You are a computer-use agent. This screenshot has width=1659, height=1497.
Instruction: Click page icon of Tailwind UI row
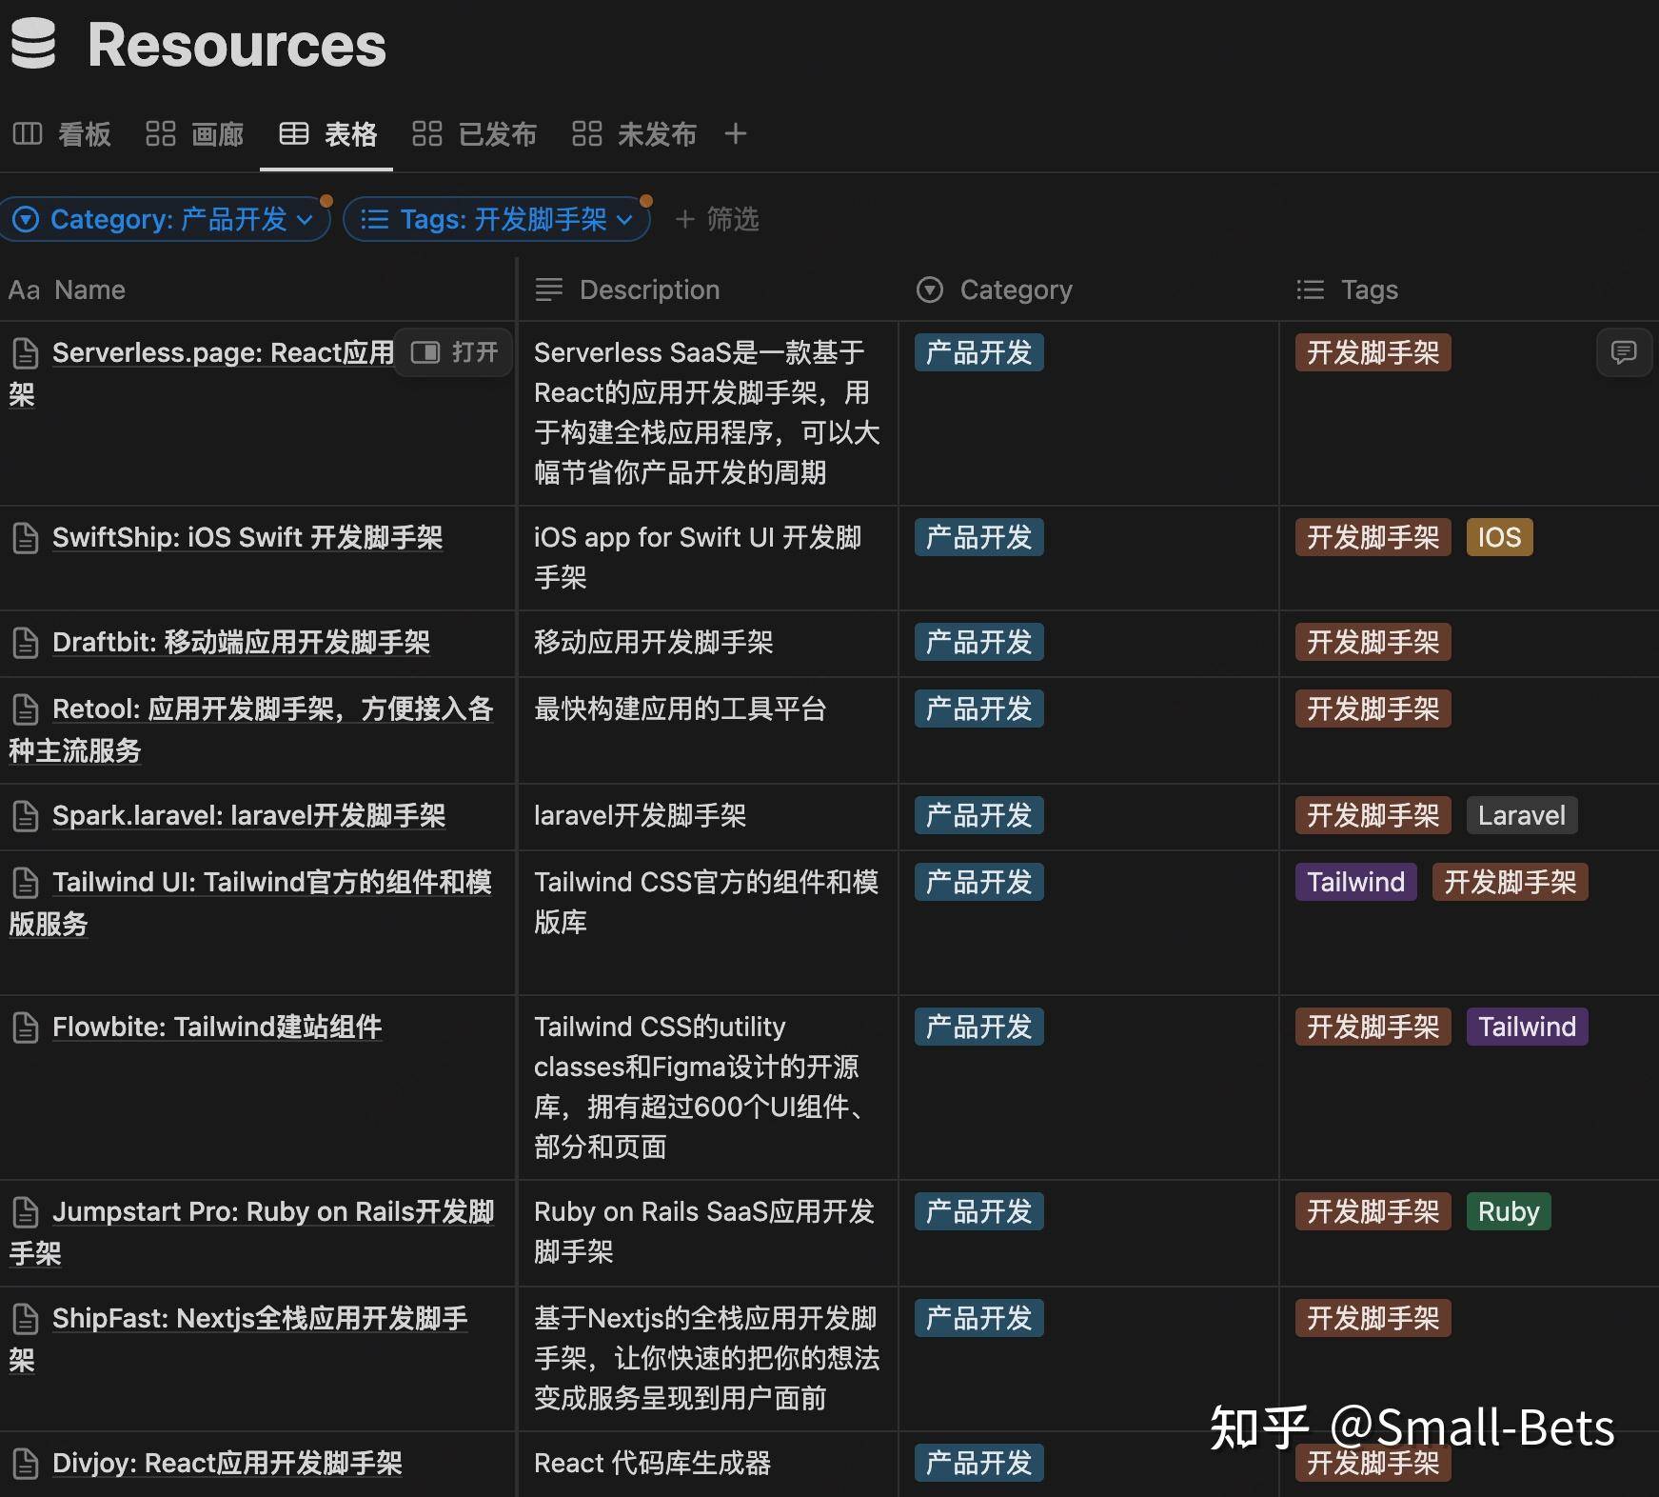coord(26,883)
